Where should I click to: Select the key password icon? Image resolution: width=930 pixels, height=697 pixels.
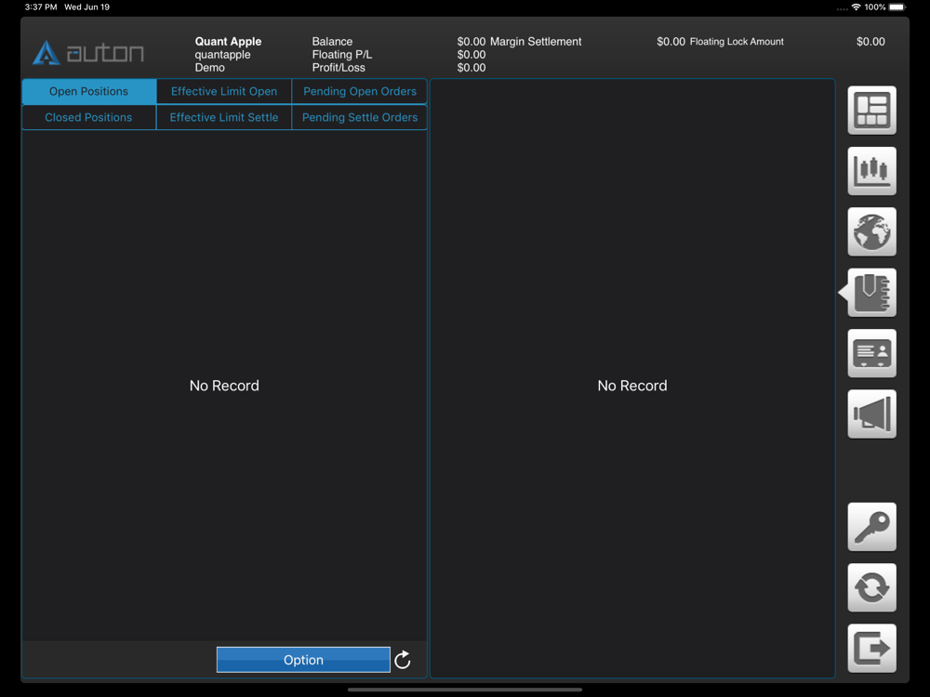(x=871, y=527)
